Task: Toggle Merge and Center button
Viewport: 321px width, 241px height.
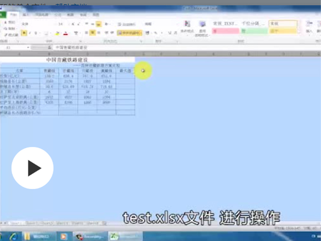Action: [130, 33]
